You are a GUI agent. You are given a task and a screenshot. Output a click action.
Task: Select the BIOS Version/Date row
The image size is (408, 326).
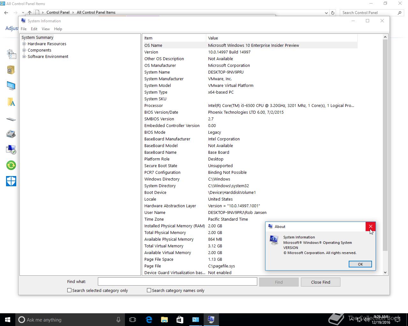click(x=250, y=112)
